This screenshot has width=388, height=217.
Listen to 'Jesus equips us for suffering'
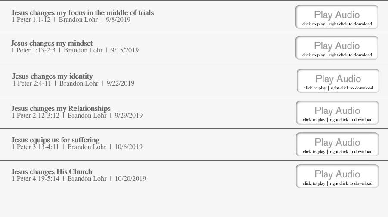[x=337, y=144]
